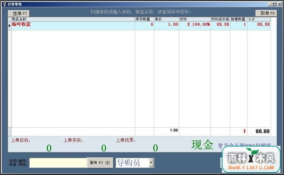Click the 取单 F8 button
Screen dimensions: 284x175
click(x=266, y=13)
